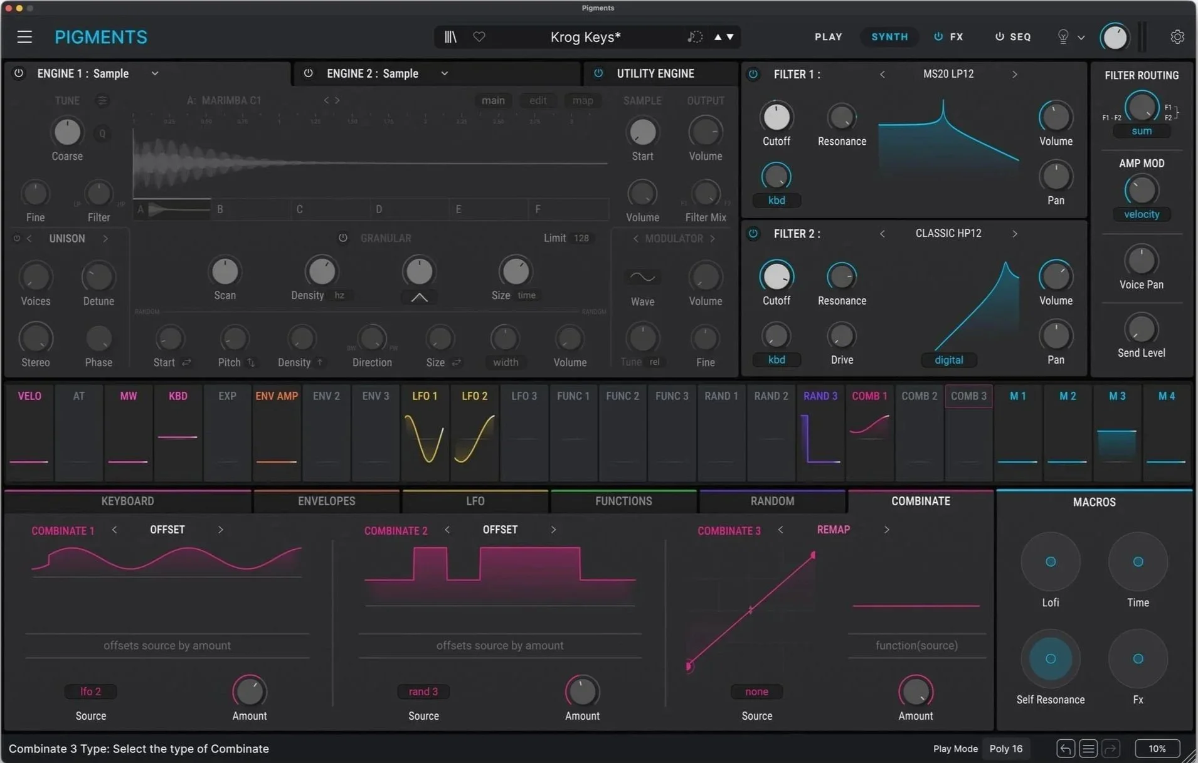Power off Engine 1

pos(18,73)
